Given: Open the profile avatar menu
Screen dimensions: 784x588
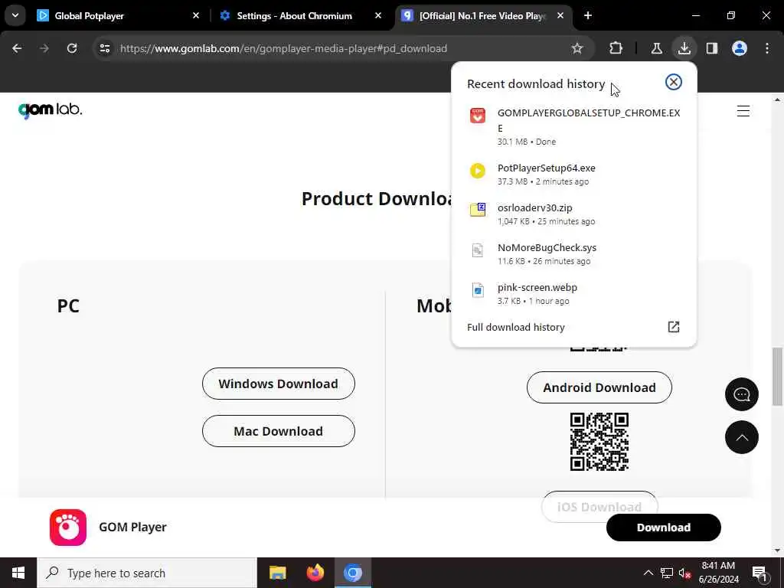Looking at the screenshot, I should 740,48.
